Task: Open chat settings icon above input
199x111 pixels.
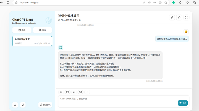Action: click(x=61, y=92)
